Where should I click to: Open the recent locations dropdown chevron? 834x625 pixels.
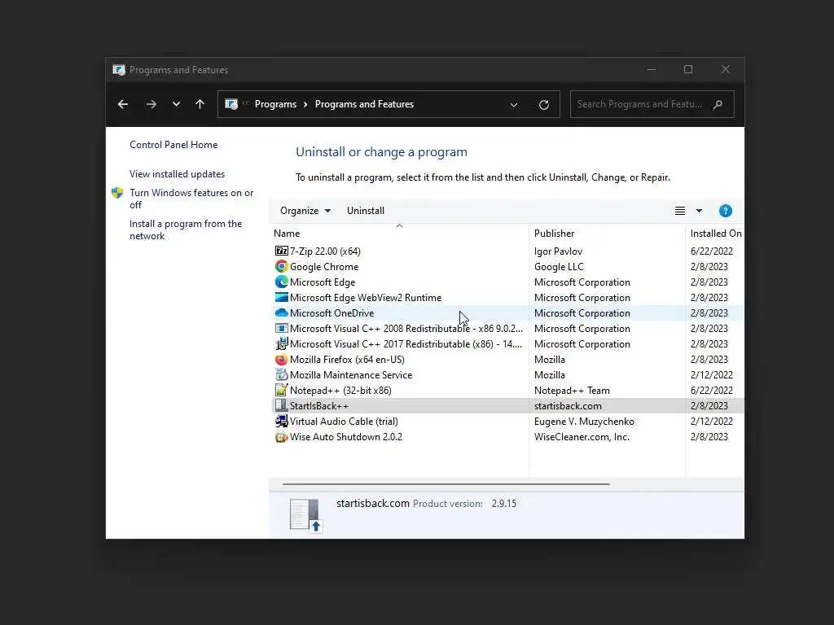176,104
